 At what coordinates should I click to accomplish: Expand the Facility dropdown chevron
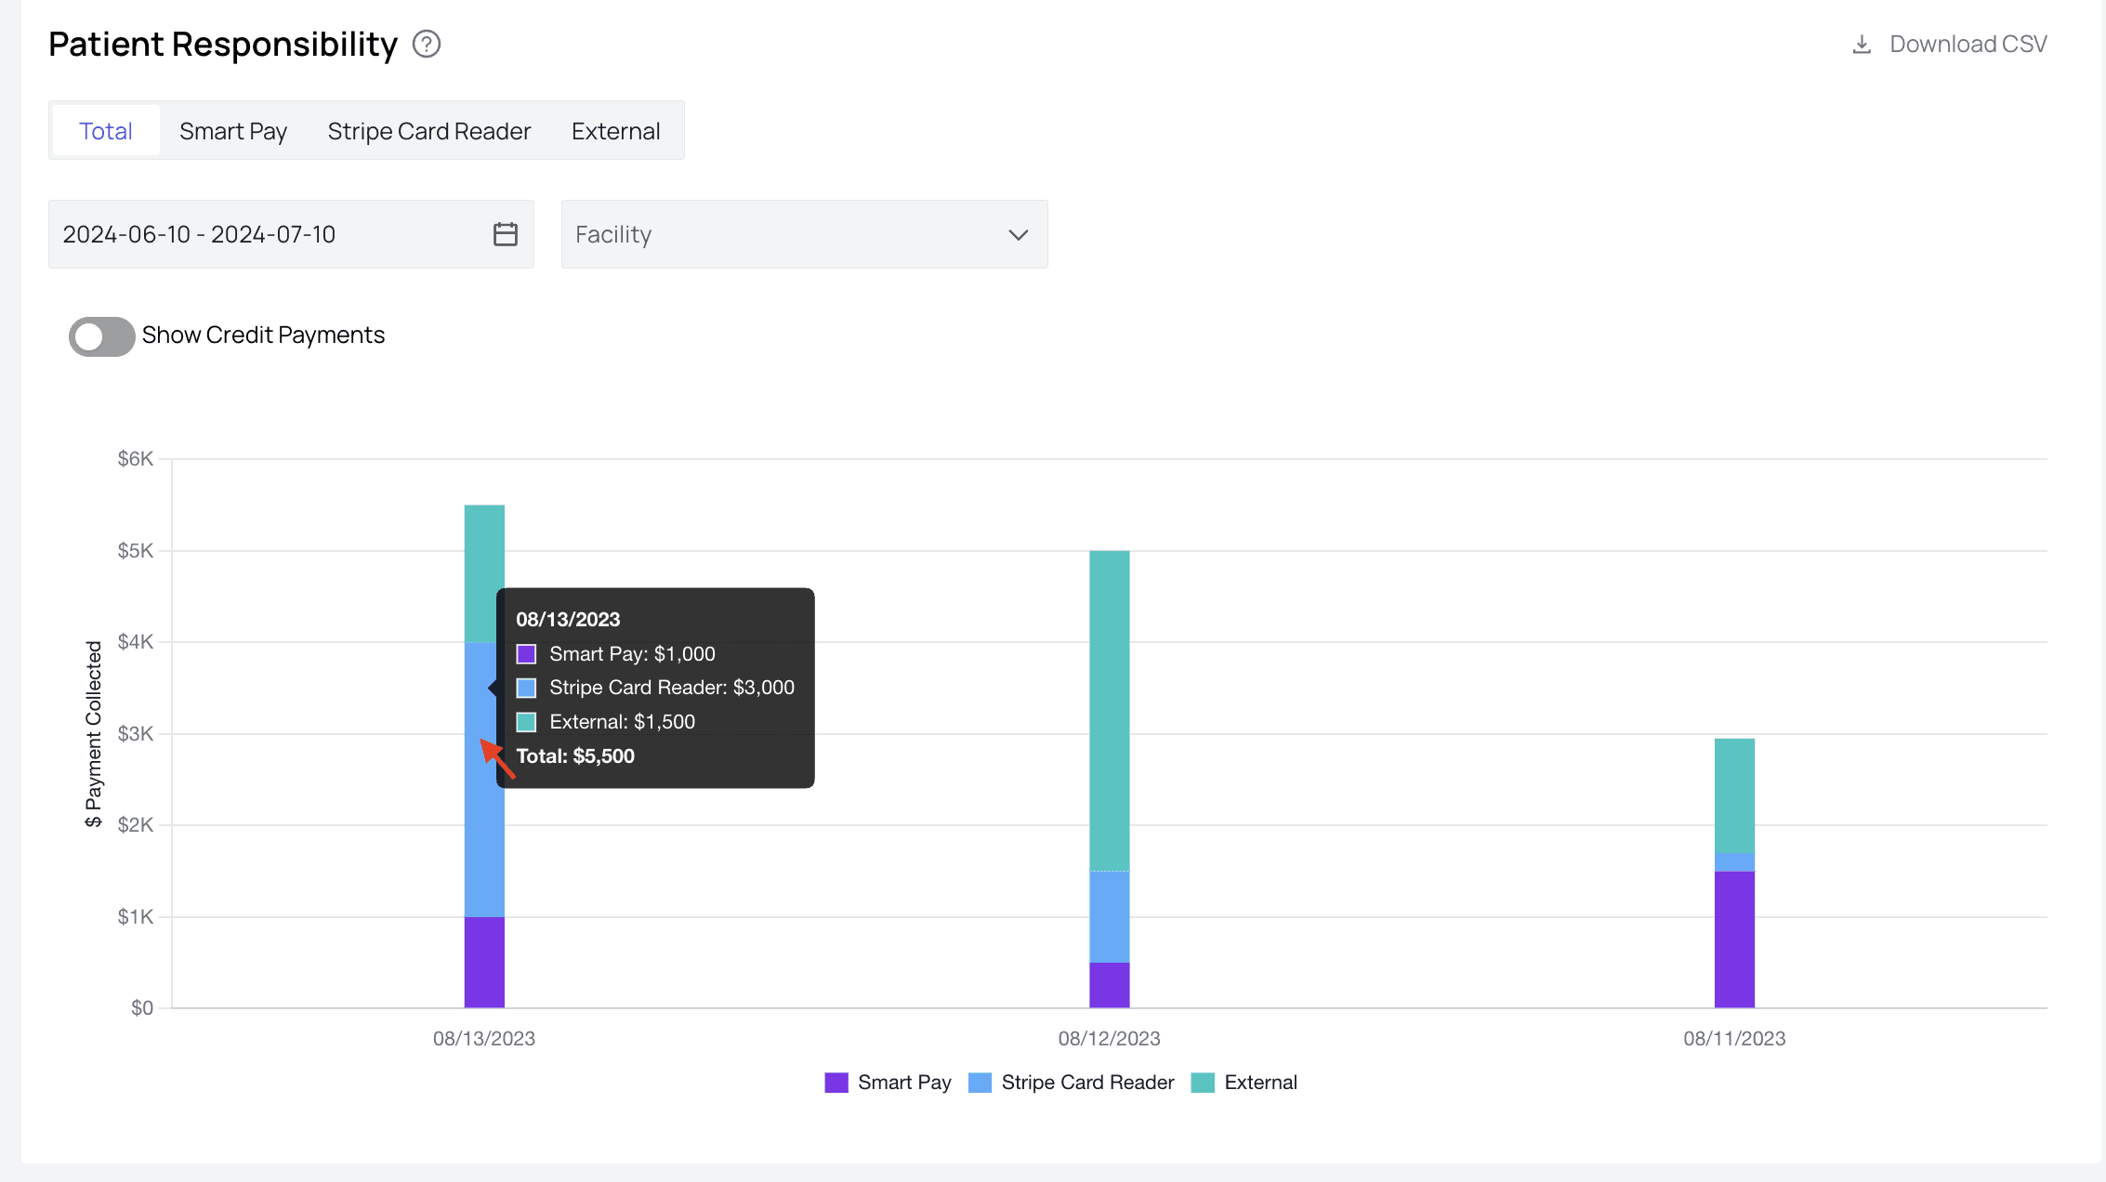point(1019,235)
